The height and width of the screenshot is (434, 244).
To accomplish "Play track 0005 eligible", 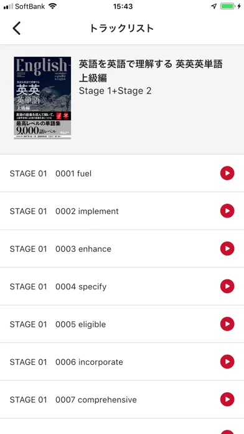I will [x=227, y=324].
